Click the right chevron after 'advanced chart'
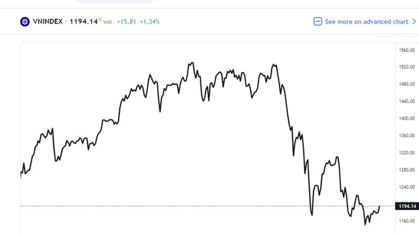Image resolution: width=419 pixels, height=234 pixels. click(412, 21)
